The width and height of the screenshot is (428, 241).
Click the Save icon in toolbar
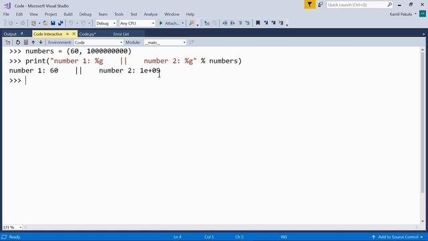coord(53,23)
